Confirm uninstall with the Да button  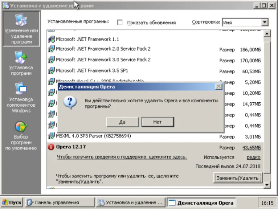coord(122,122)
